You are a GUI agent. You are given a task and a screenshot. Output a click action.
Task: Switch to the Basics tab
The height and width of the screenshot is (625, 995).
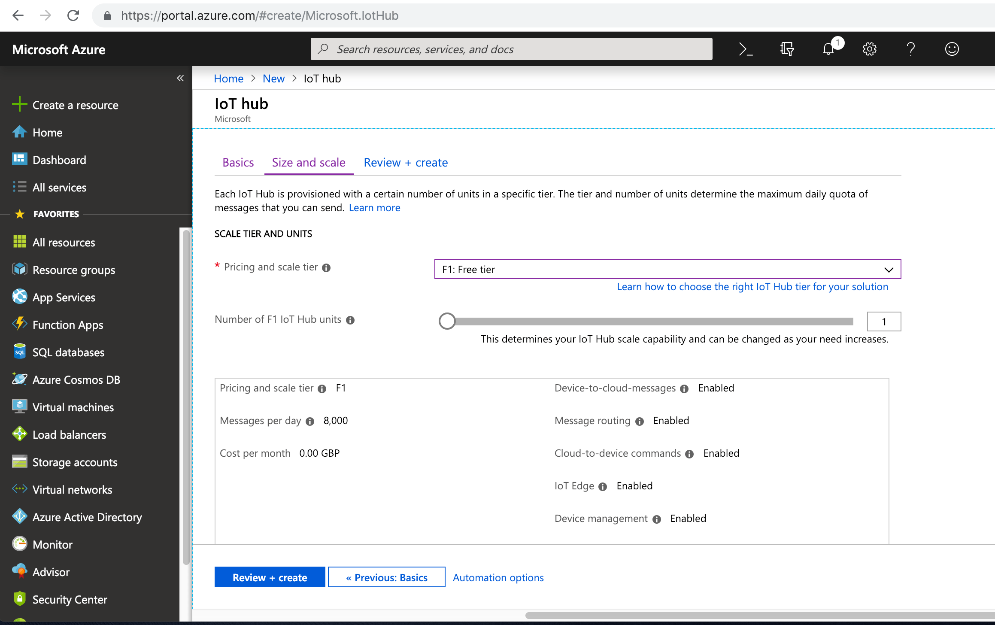[x=238, y=162]
